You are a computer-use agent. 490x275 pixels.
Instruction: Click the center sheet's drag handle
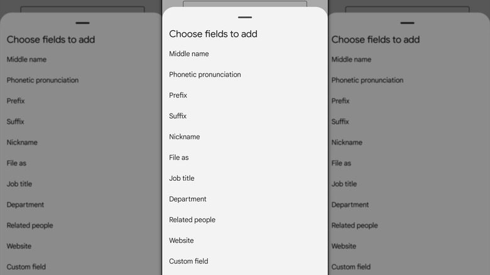(245, 18)
